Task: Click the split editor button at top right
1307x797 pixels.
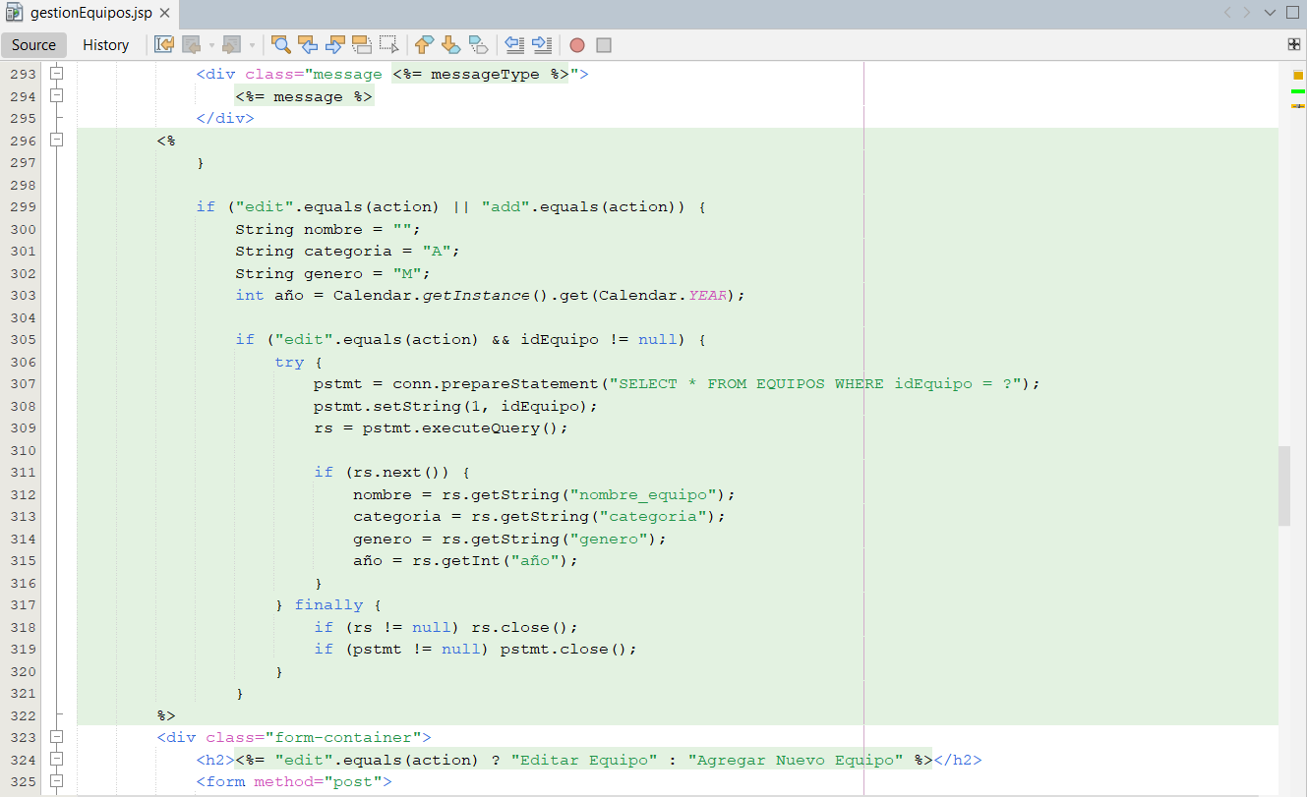Action: coord(1294,44)
